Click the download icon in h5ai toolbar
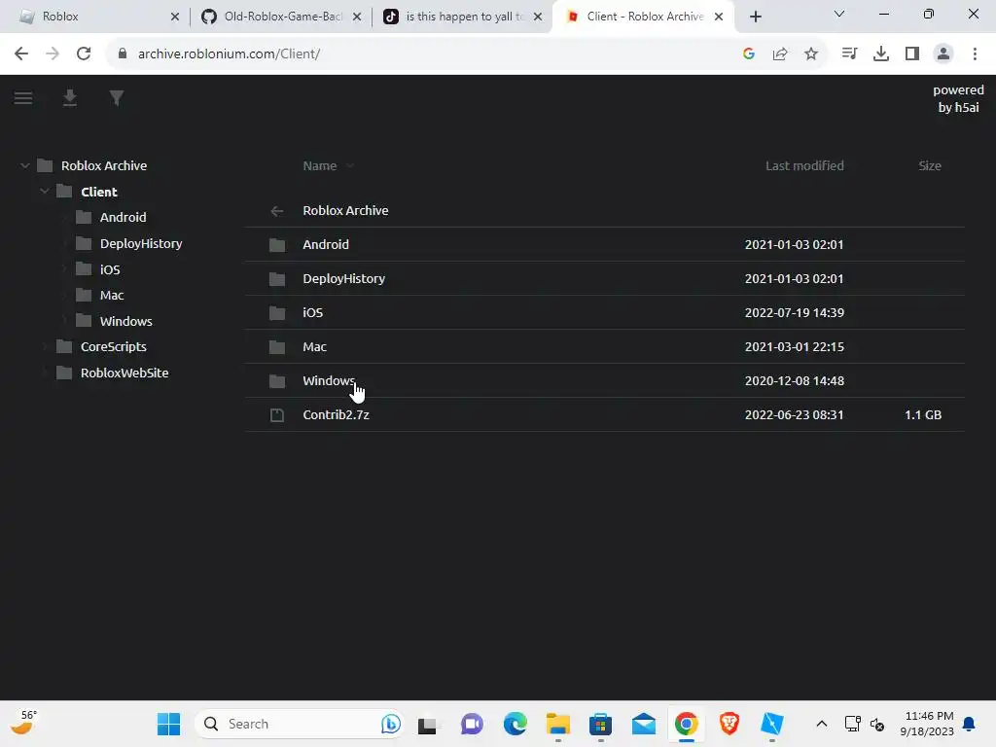The height and width of the screenshot is (747, 996). click(x=70, y=98)
